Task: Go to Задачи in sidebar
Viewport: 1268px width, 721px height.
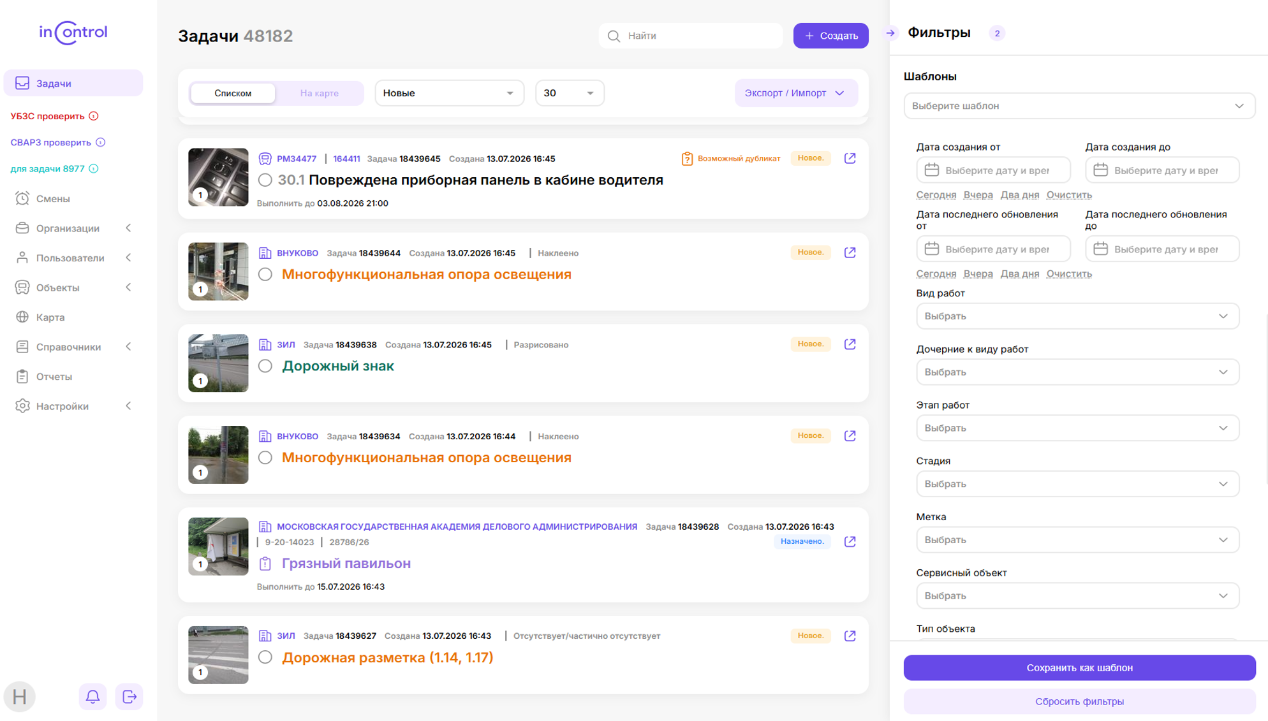Action: (73, 84)
